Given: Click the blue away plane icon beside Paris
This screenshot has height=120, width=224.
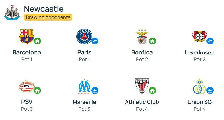Looking at the screenshot, I should (x=95, y=41).
